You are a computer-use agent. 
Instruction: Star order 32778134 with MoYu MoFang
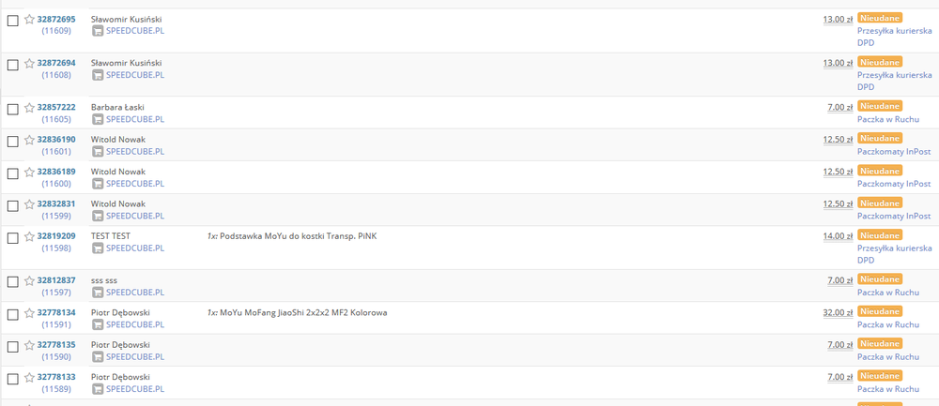tap(29, 313)
